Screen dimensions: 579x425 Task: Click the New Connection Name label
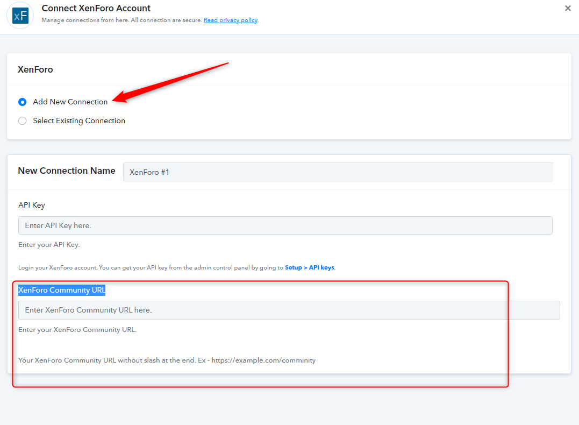[67, 171]
